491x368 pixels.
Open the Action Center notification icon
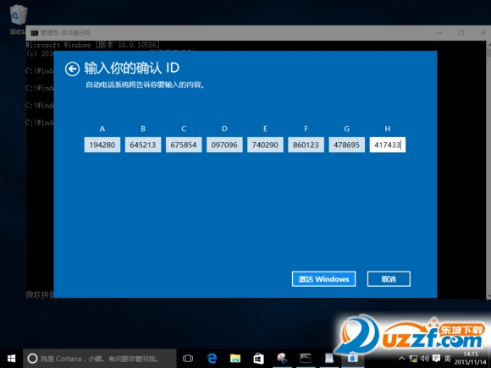[436, 359]
